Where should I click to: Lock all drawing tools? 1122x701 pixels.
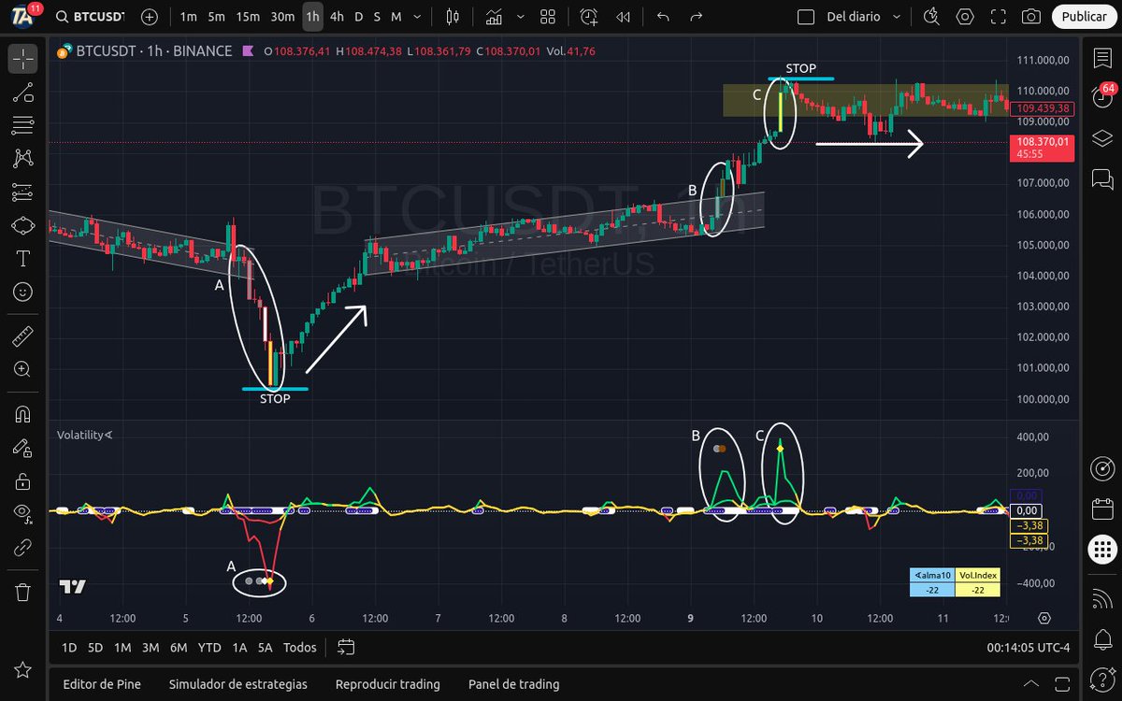coord(23,481)
